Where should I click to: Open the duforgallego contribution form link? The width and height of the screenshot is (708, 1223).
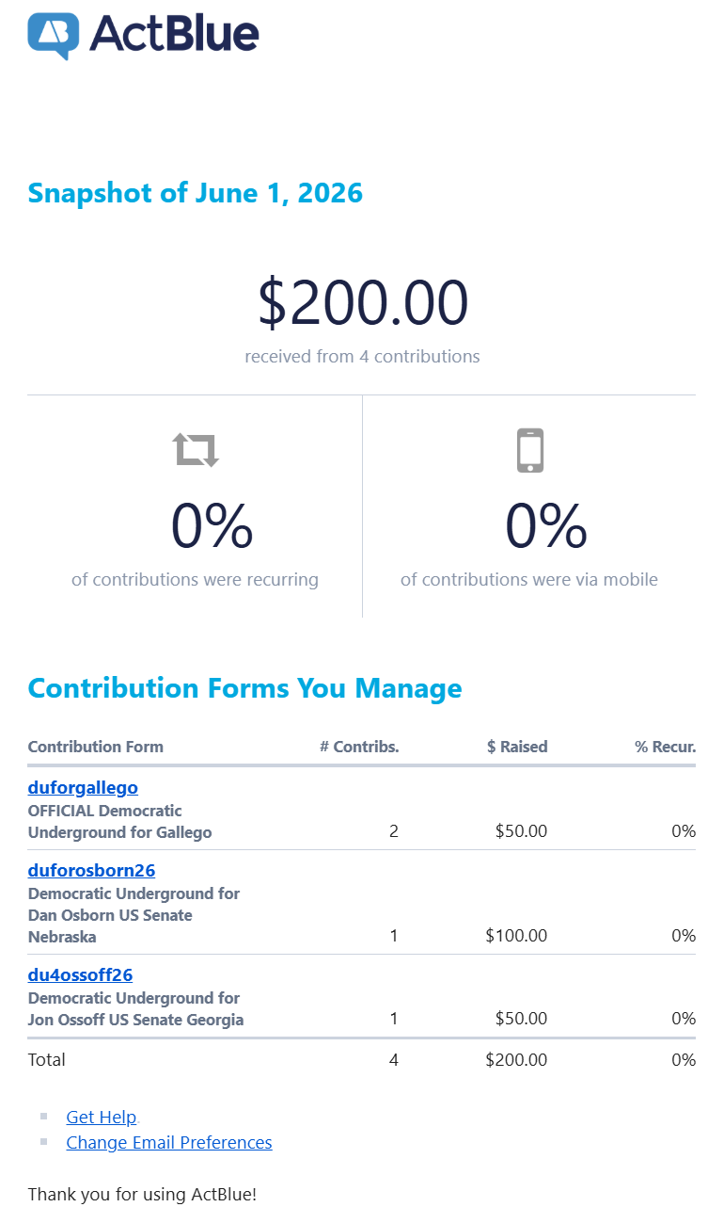coord(83,787)
